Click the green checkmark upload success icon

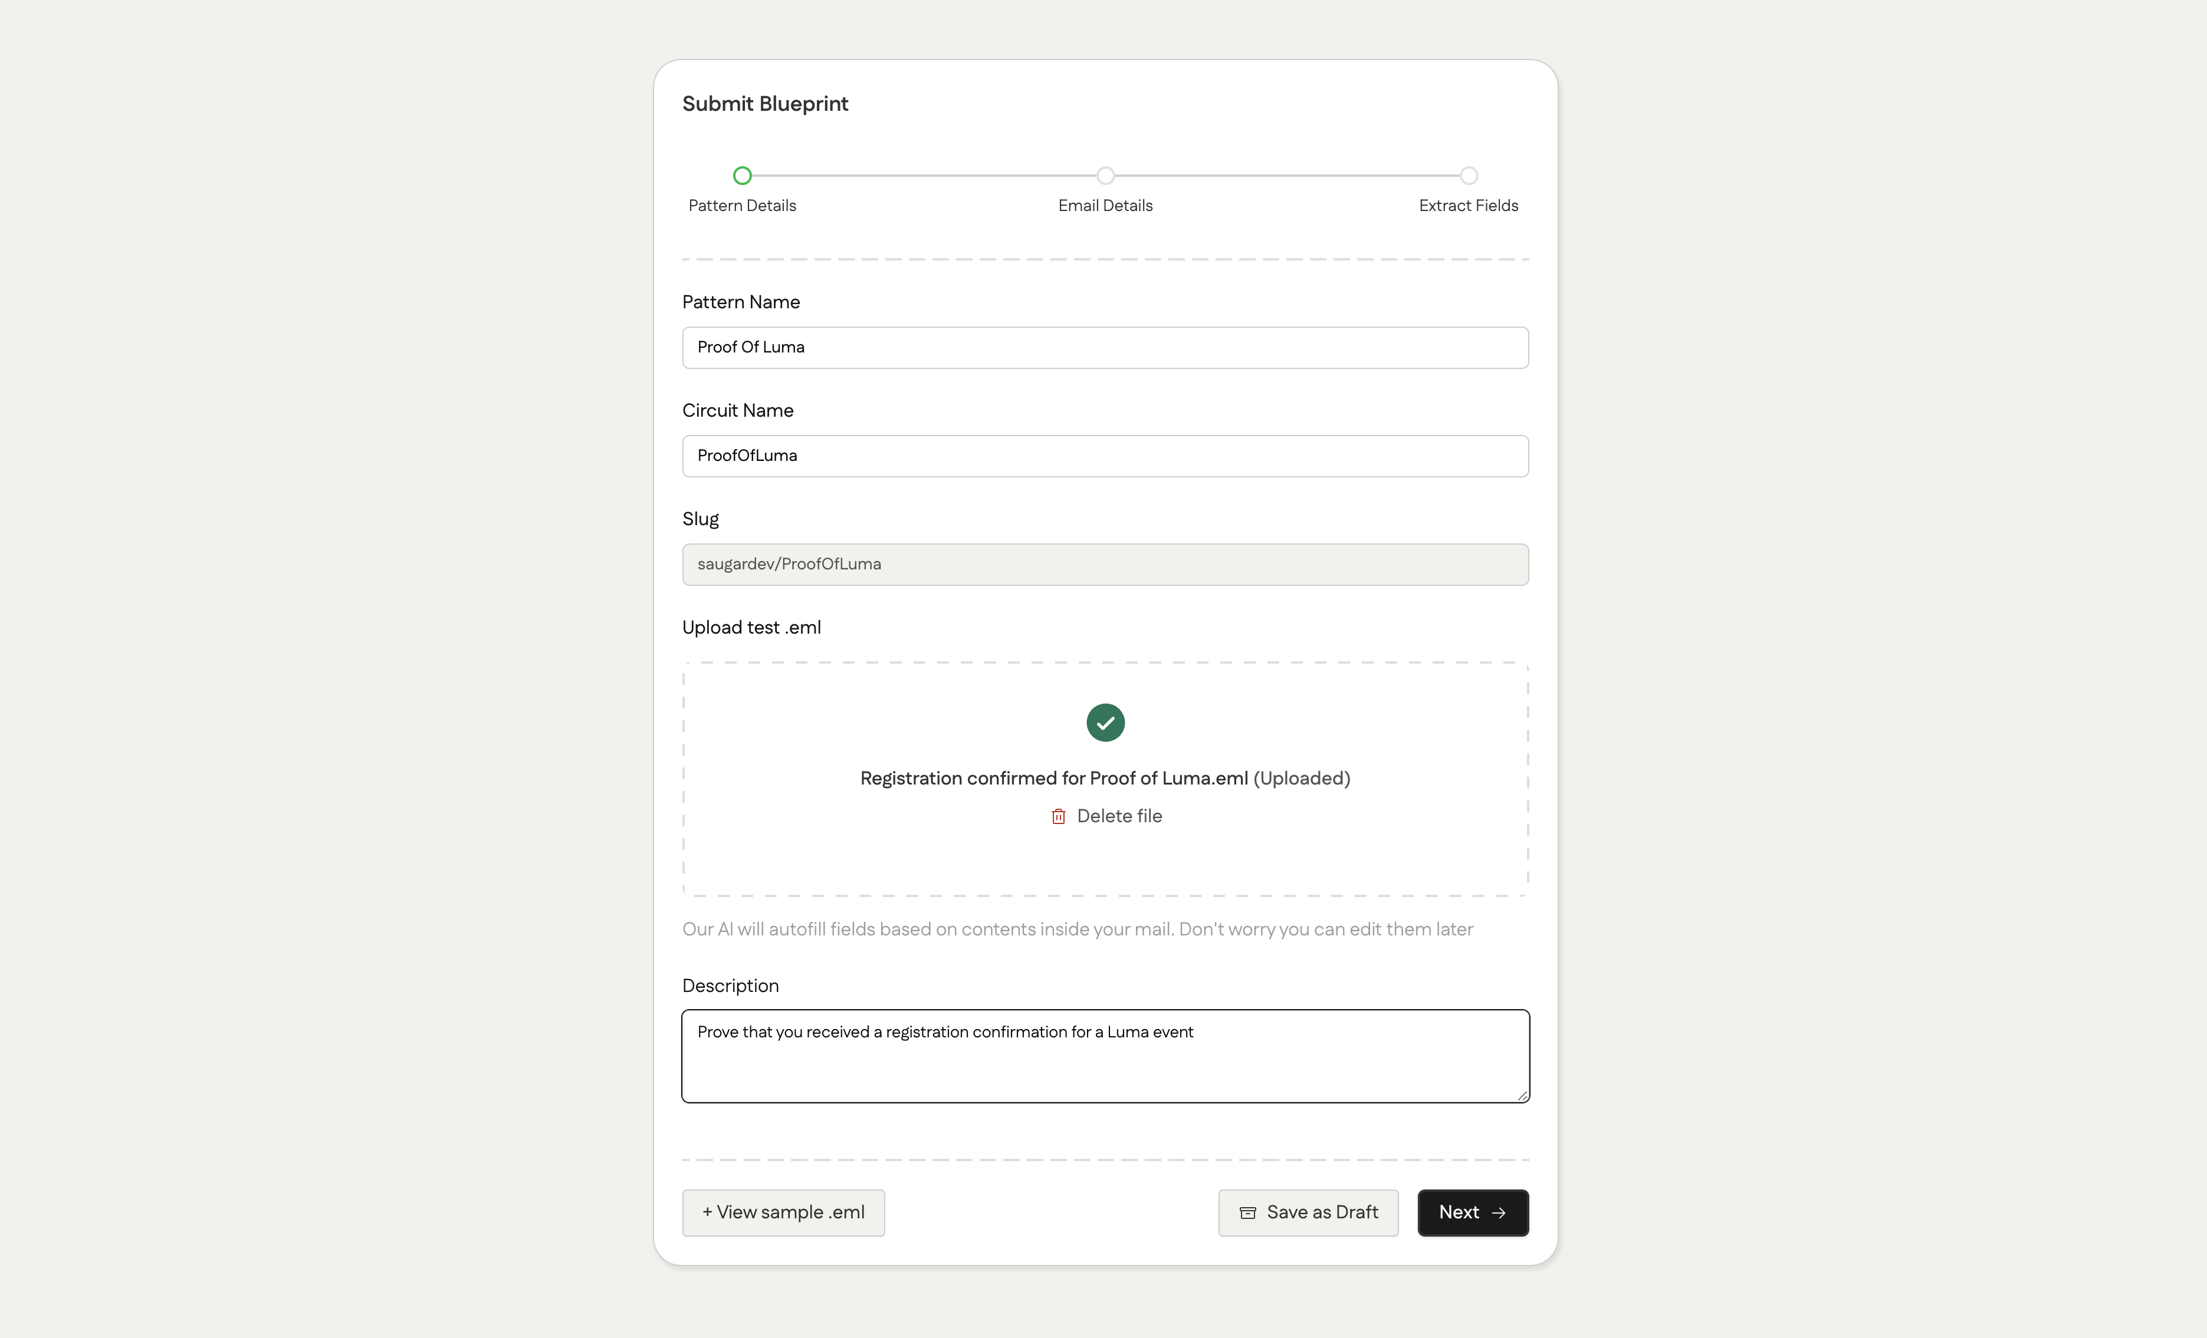(x=1103, y=722)
